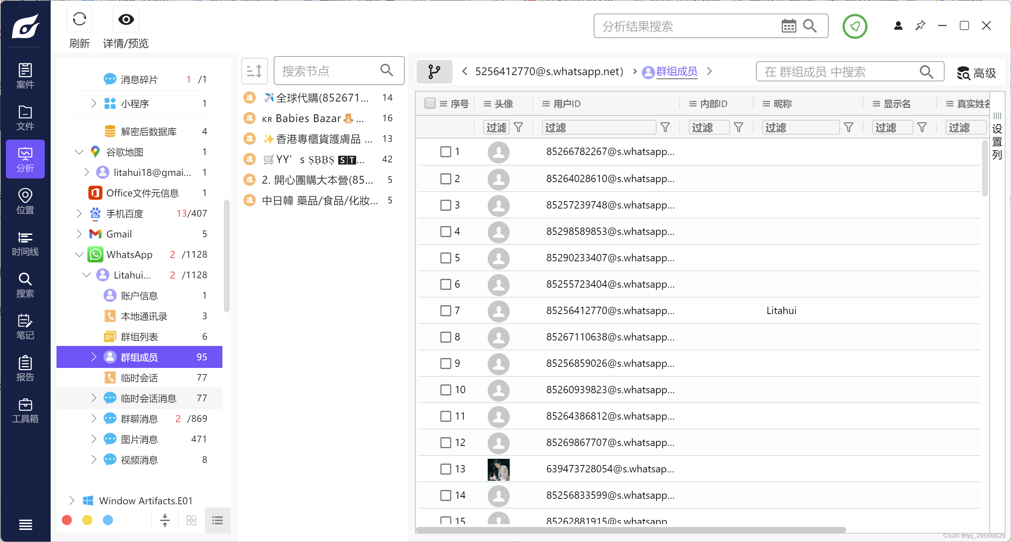This screenshot has height=542, width=1011.
Task: Open the user account icon
Action: 898,26
